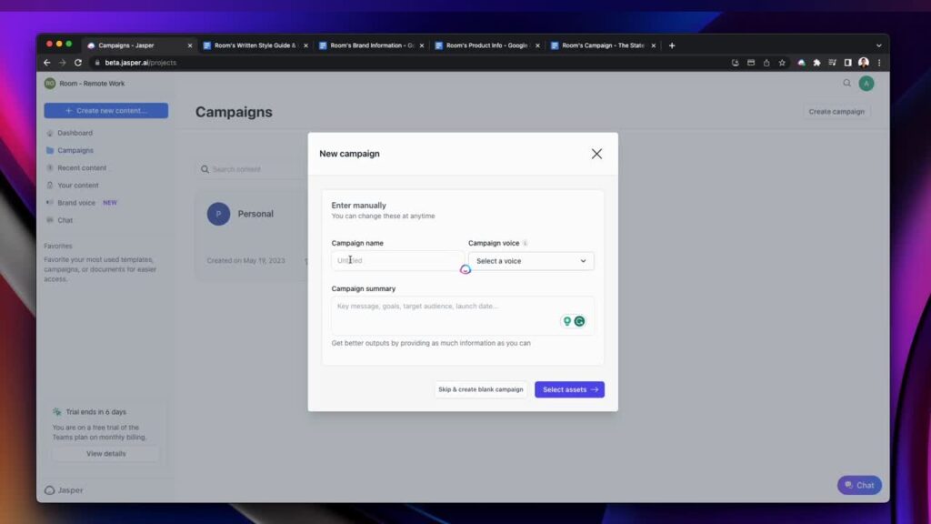Open the Chat bubble button at bottom right
This screenshot has height=524, width=931.
pyautogui.click(x=859, y=486)
